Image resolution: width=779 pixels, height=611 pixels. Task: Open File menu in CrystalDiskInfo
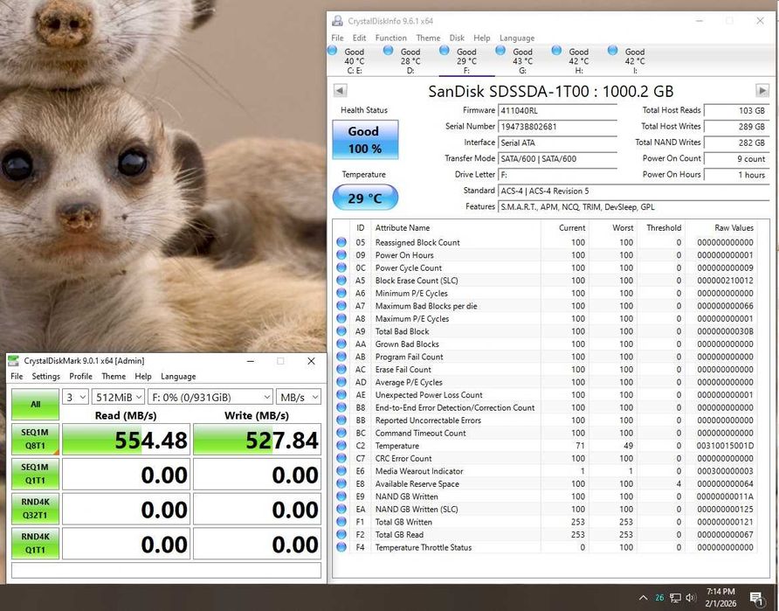(337, 38)
